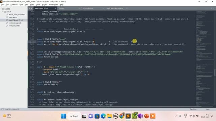Open the File menu
The image size is (216, 121).
(x=2, y=5)
